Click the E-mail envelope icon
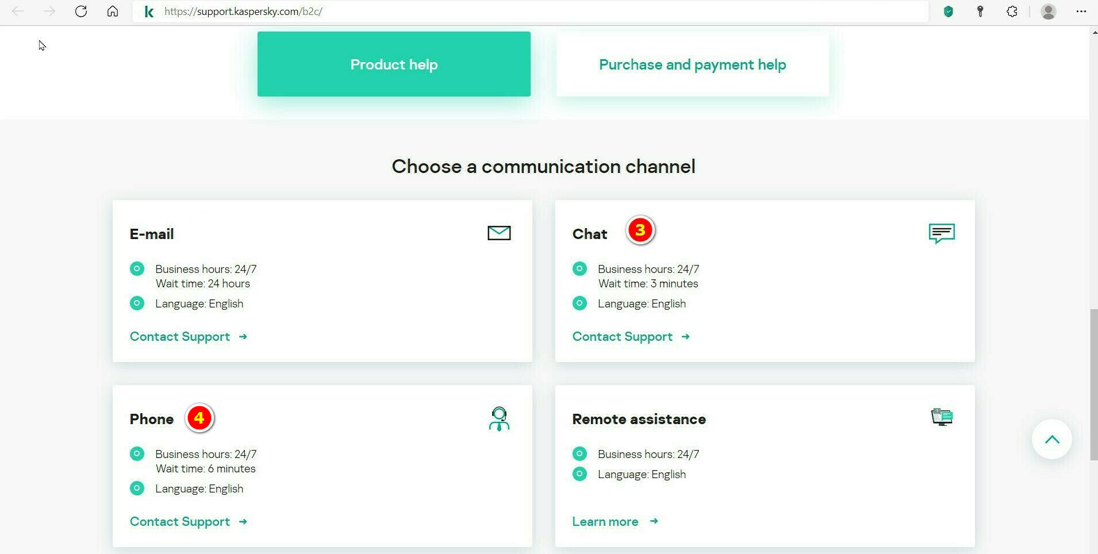Screen dimensions: 1098x554 499,233
